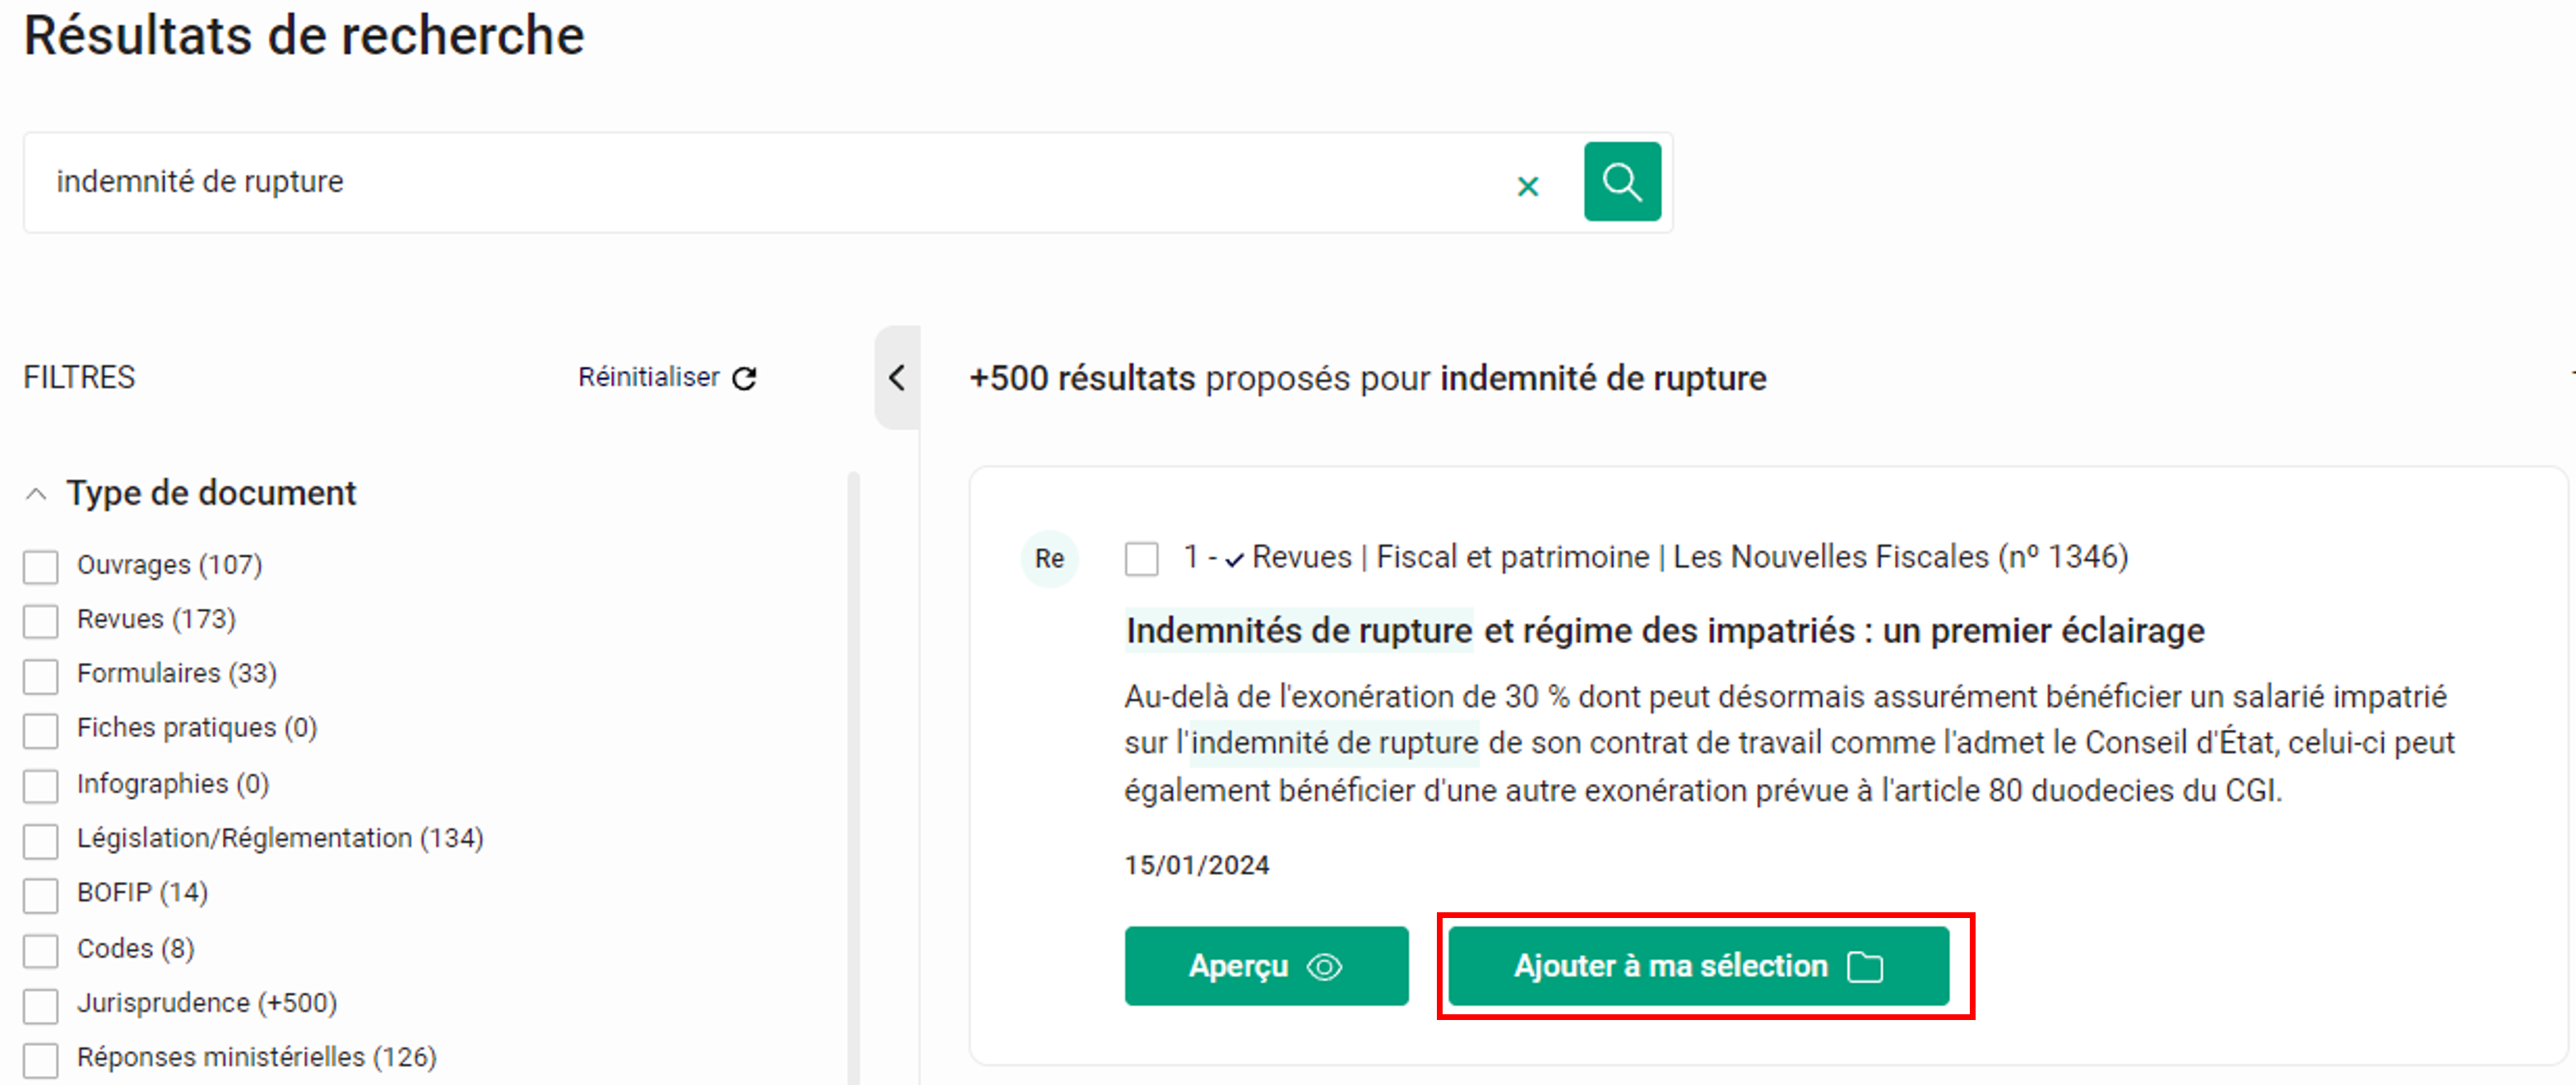Collapse the filters panel with the left chevron

(896, 379)
